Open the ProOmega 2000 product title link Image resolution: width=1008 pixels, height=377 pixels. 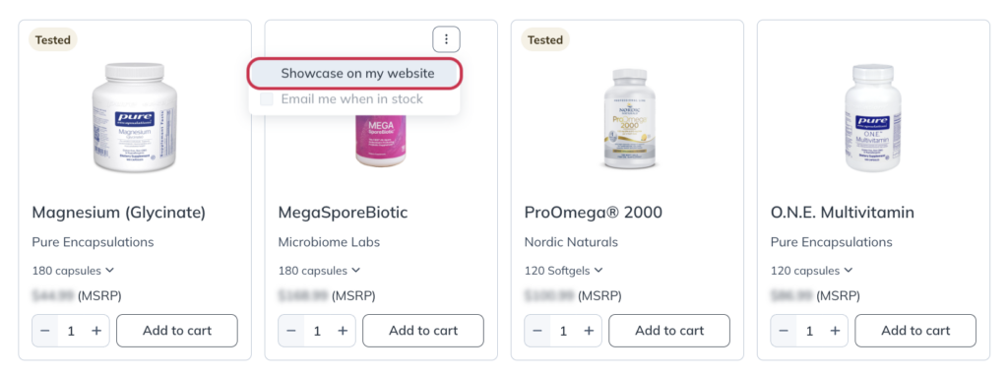click(x=594, y=213)
